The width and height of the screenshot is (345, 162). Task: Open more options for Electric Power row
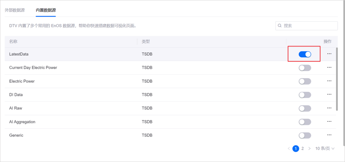(329, 81)
